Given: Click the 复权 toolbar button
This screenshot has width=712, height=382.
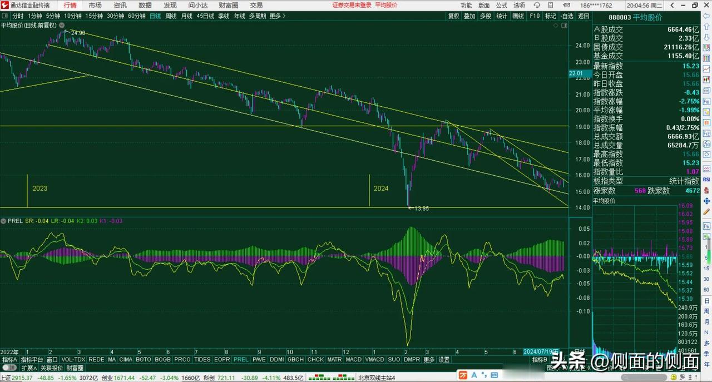Looking at the screenshot, I should tap(454, 16).
